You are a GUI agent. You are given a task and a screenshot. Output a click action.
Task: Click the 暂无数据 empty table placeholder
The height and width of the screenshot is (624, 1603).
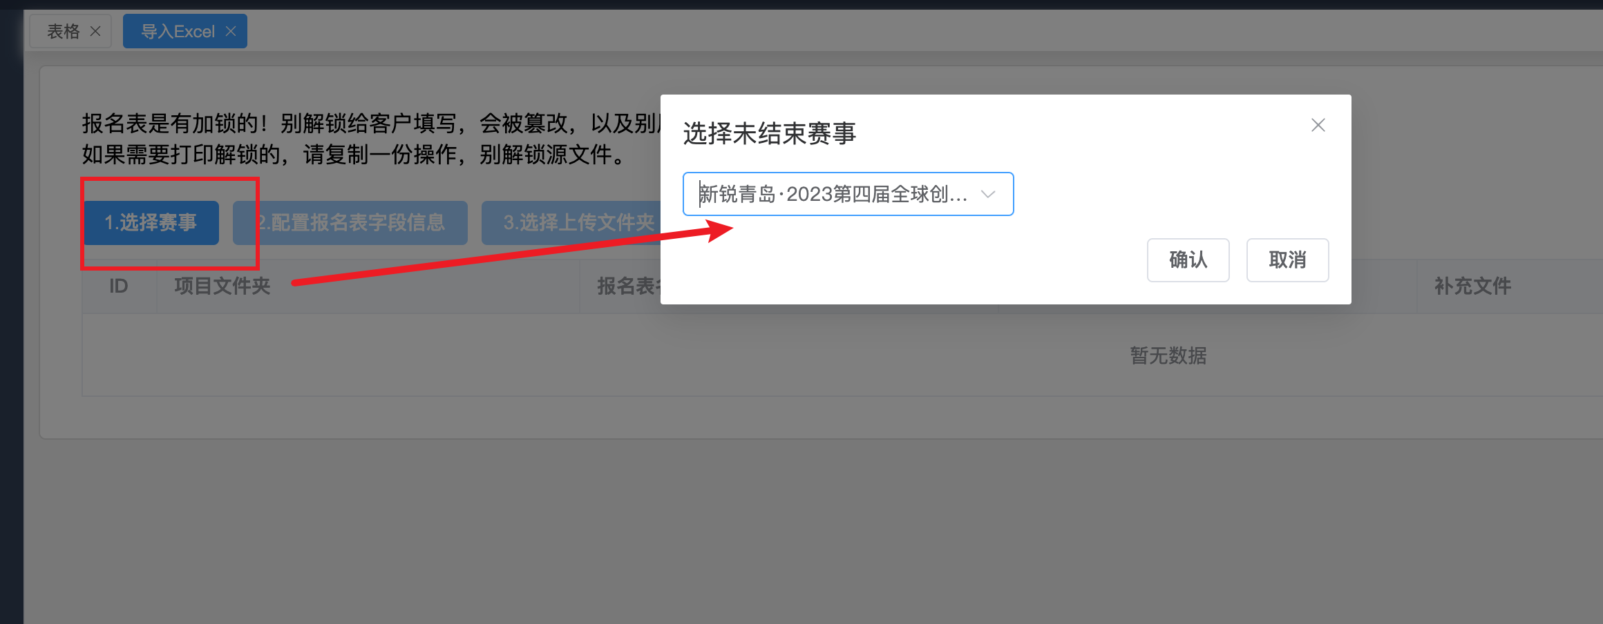click(x=1168, y=355)
